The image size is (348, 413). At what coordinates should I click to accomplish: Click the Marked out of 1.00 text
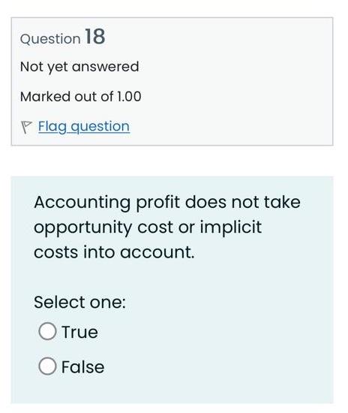click(x=81, y=96)
